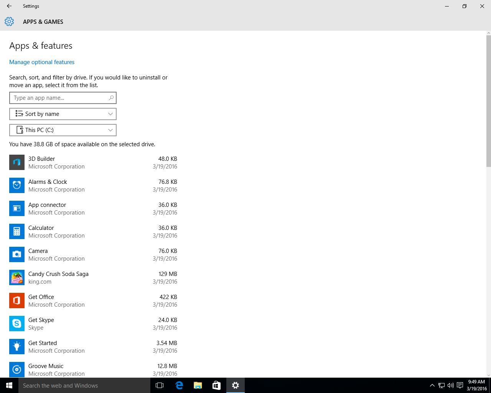Click the APPS & GAMES header title

(43, 22)
